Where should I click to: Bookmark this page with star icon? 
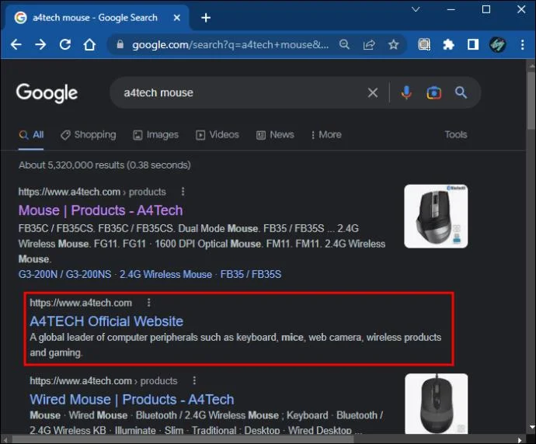[x=393, y=44]
